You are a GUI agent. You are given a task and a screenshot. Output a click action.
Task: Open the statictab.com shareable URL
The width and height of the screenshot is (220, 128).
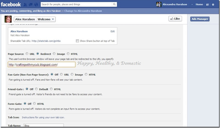(x=46, y=41)
